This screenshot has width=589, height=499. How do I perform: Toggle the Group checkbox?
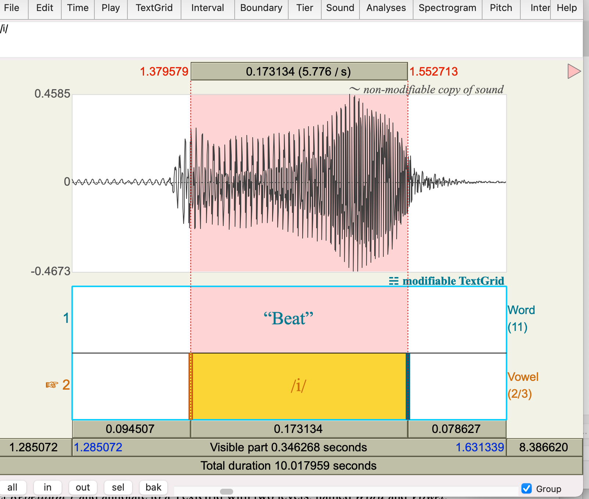pyautogui.click(x=527, y=488)
